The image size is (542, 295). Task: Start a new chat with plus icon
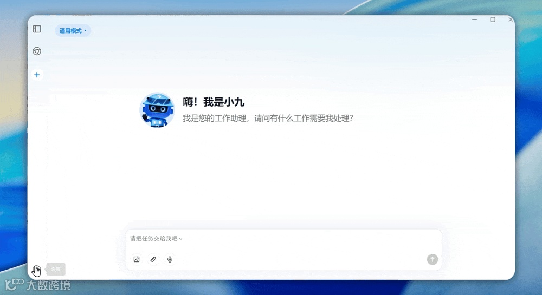pos(37,75)
